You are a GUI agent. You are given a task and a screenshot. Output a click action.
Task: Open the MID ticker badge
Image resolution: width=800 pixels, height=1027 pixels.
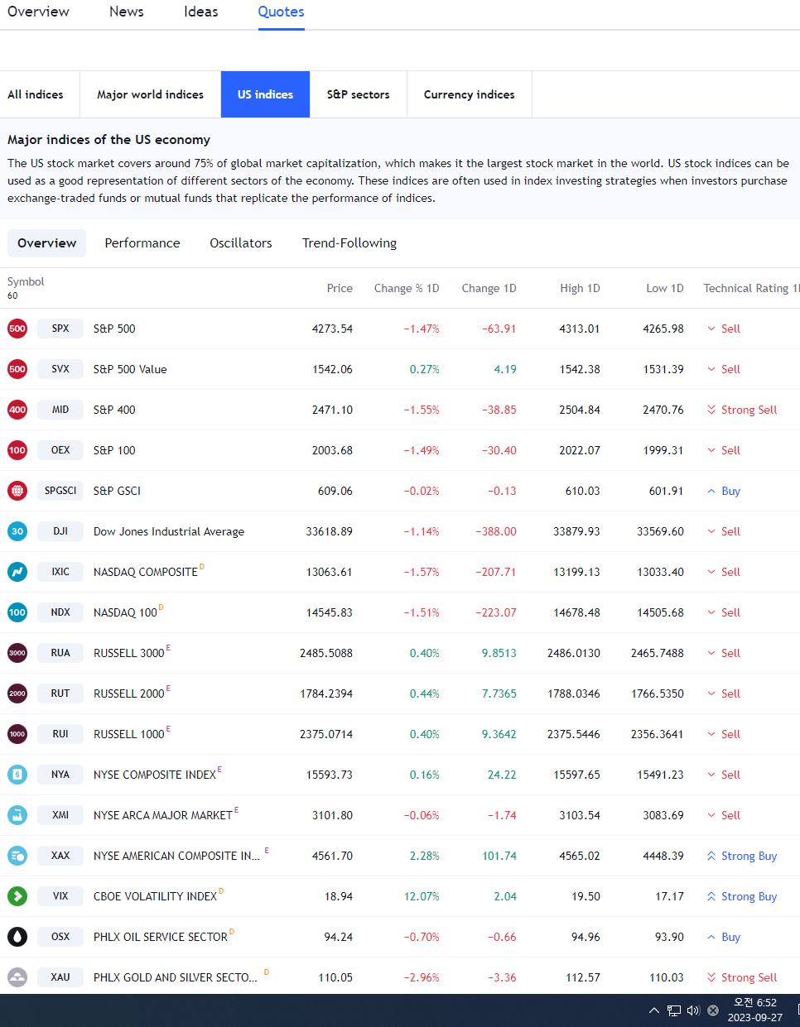(60, 410)
